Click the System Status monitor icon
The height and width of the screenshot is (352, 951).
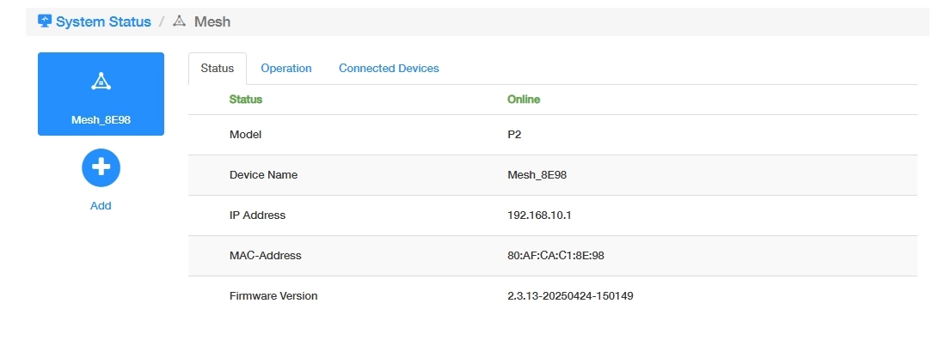pos(45,21)
